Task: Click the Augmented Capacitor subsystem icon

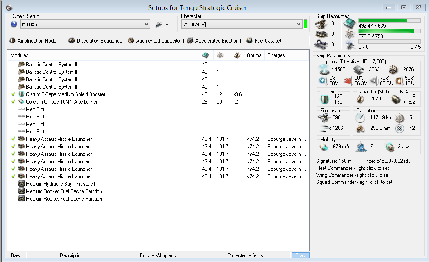Action: coord(131,41)
